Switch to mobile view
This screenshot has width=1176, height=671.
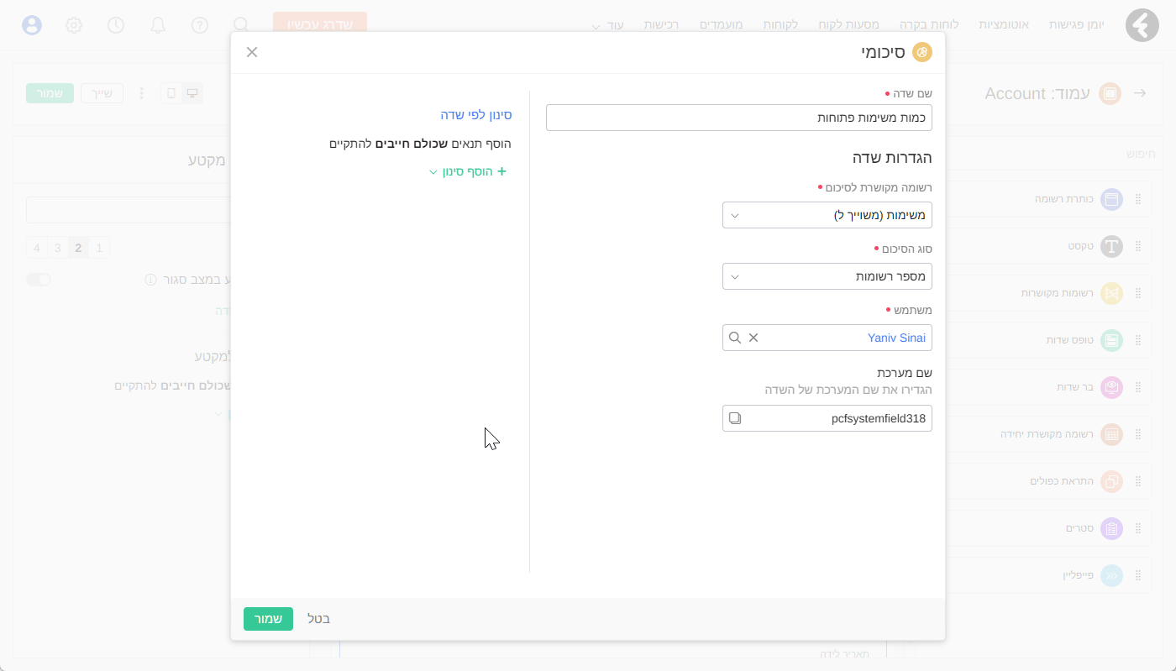tap(171, 93)
